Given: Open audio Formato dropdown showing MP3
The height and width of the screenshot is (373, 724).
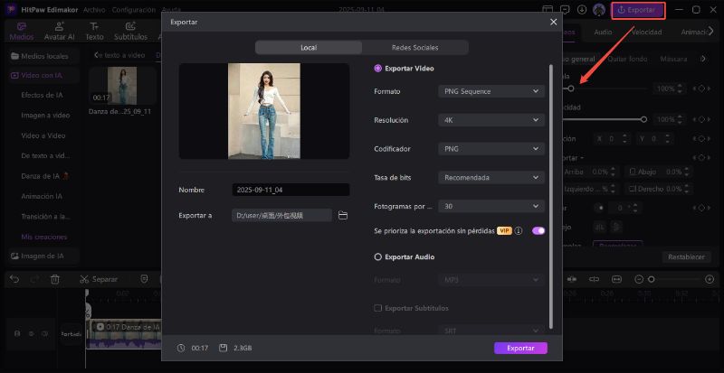Looking at the screenshot, I should [491, 280].
